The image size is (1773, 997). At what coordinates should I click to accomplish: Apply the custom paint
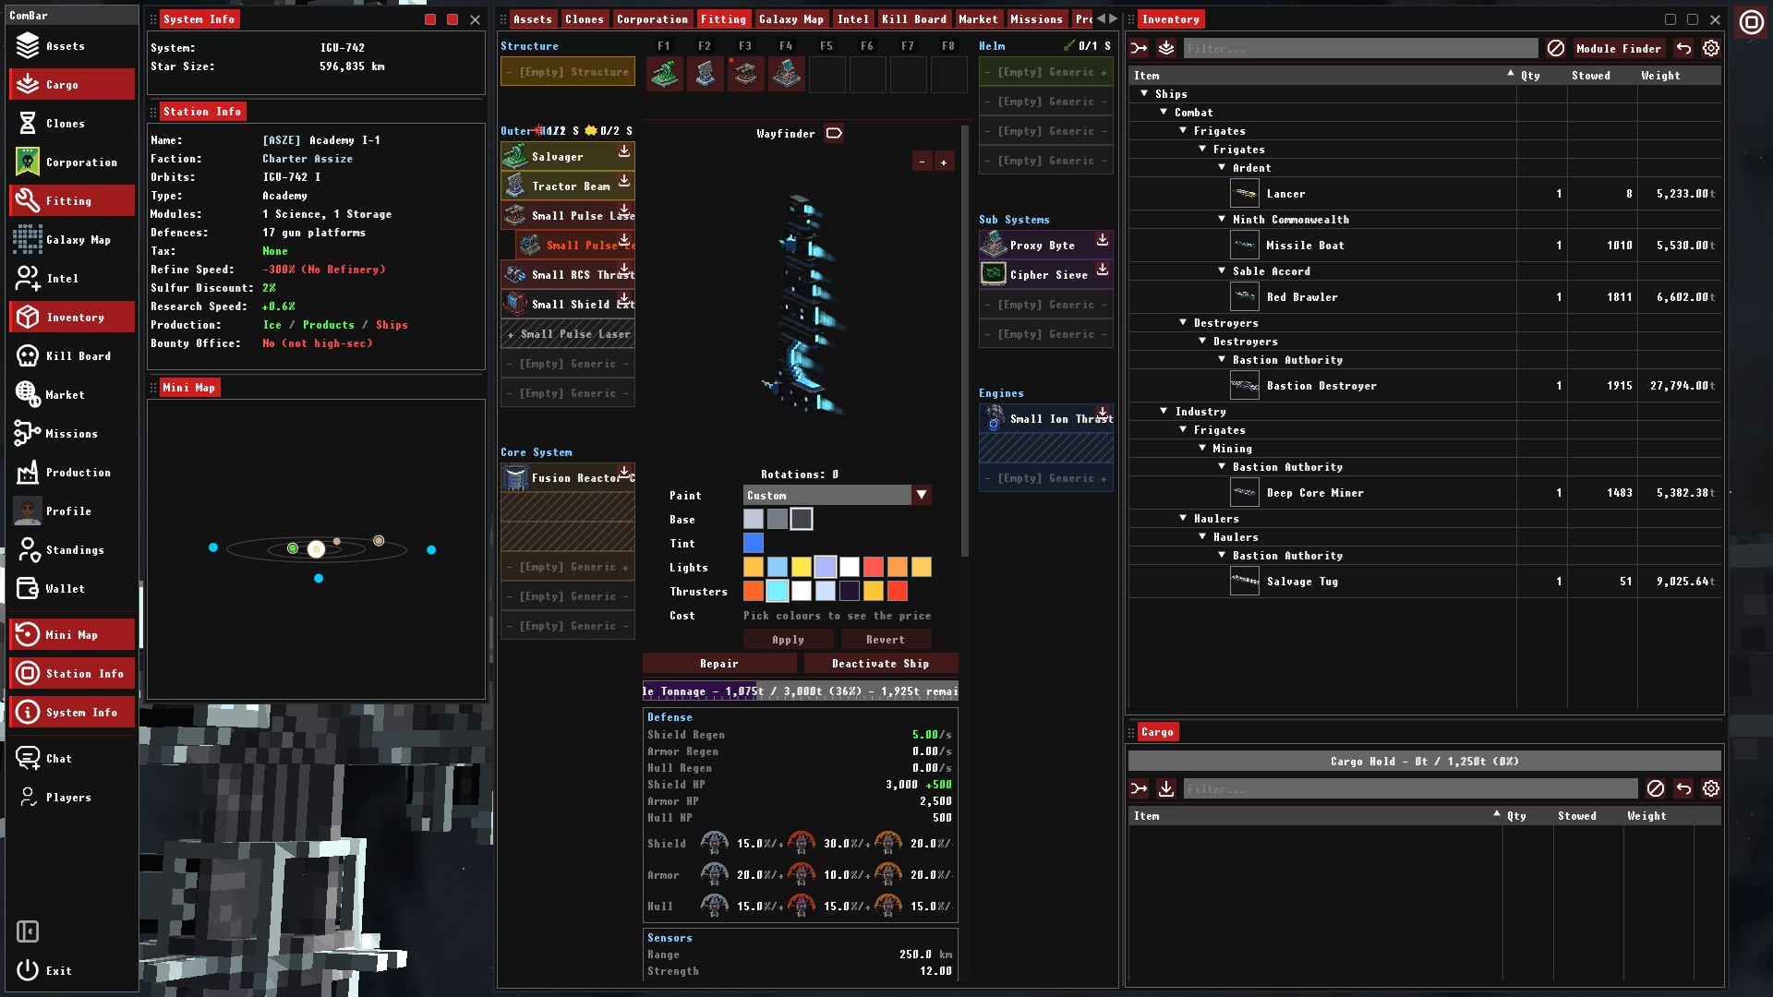click(x=788, y=639)
